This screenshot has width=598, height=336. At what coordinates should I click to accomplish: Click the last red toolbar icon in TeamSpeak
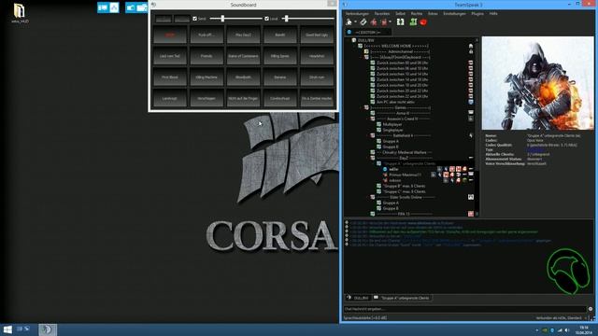tap(423, 22)
